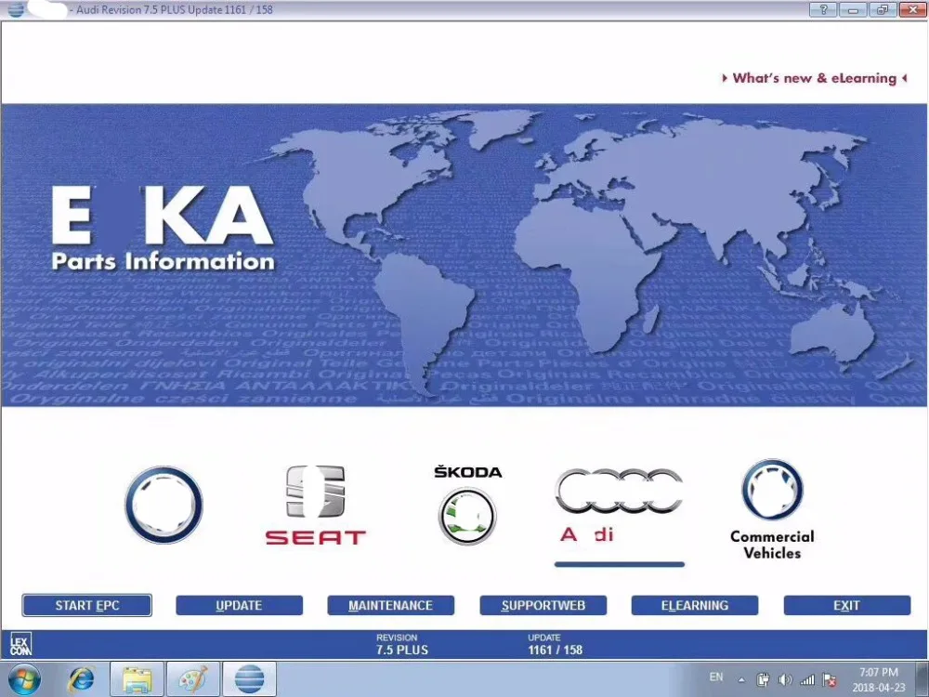Viewport: 929px width, 697px height.
Task: Close the ETKA window
Action: [912, 9]
